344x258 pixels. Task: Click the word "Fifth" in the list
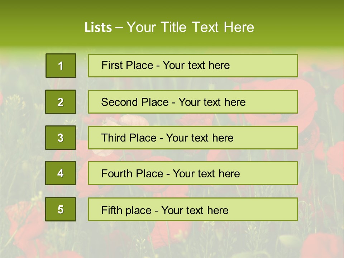[x=111, y=210]
